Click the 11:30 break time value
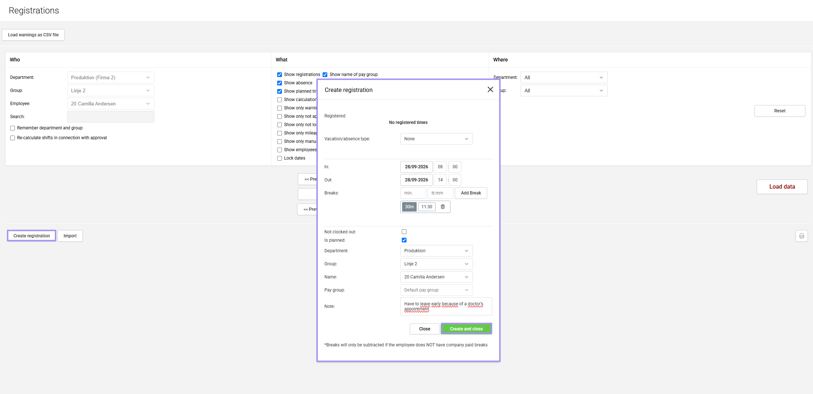Viewport: 813px width, 394px height. pos(426,207)
